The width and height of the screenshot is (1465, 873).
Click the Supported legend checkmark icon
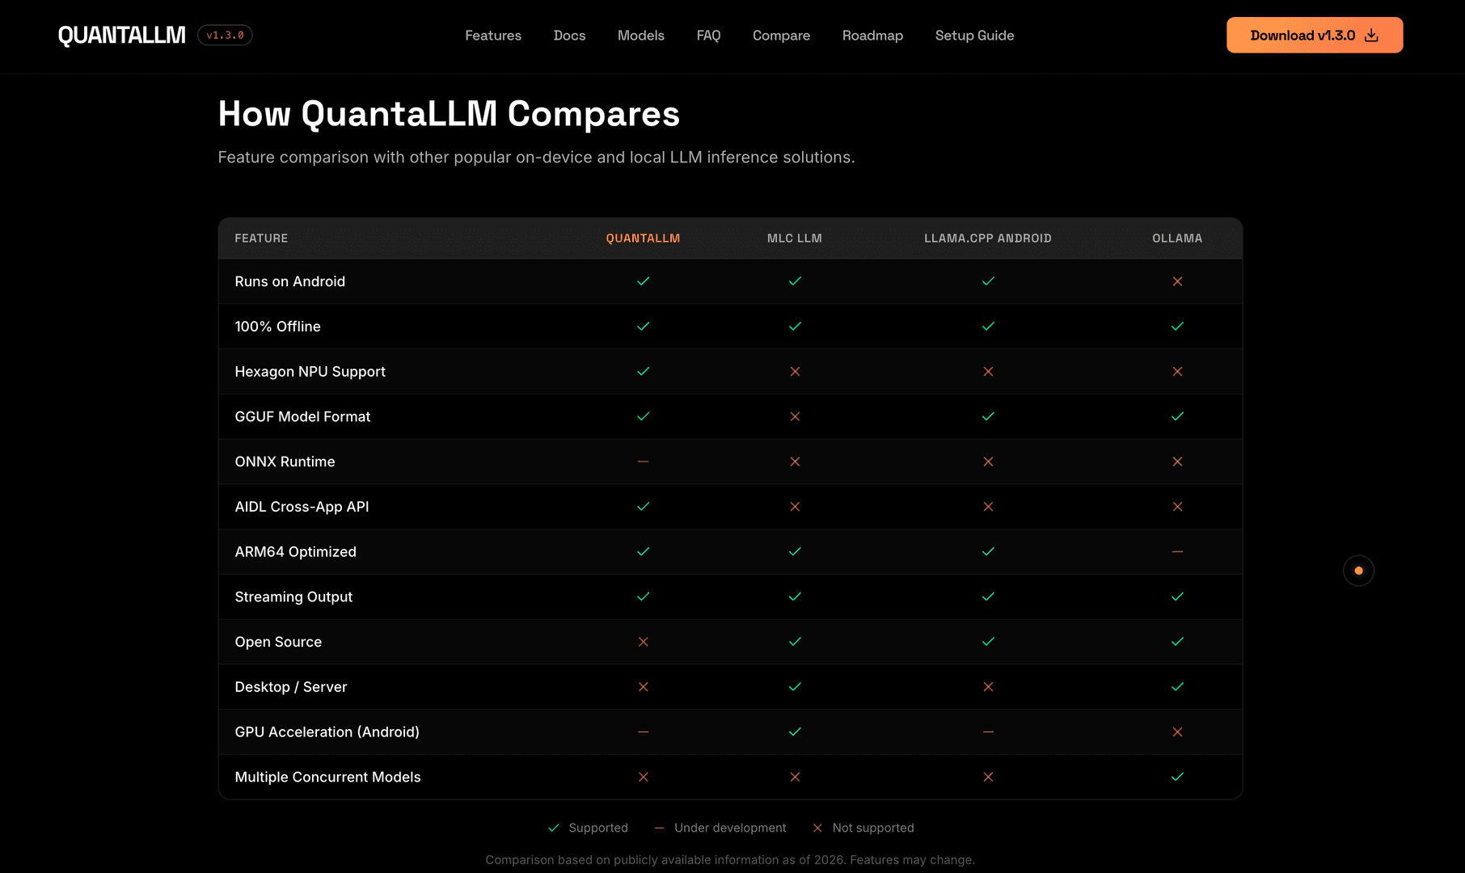click(x=554, y=828)
